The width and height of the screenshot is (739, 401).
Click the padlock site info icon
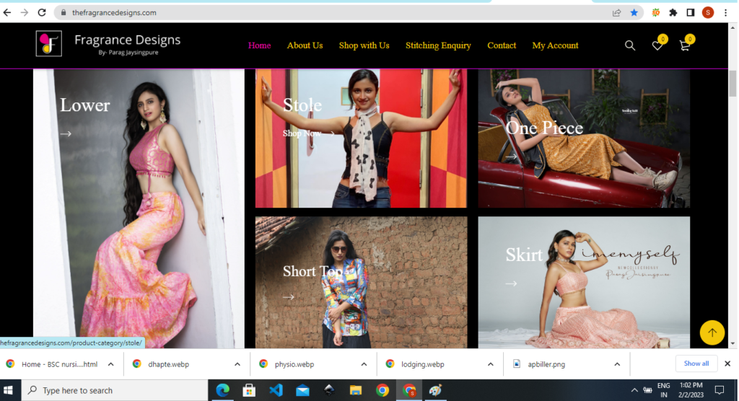coord(64,13)
